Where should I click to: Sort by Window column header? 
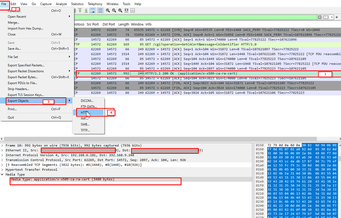tap(137, 24)
